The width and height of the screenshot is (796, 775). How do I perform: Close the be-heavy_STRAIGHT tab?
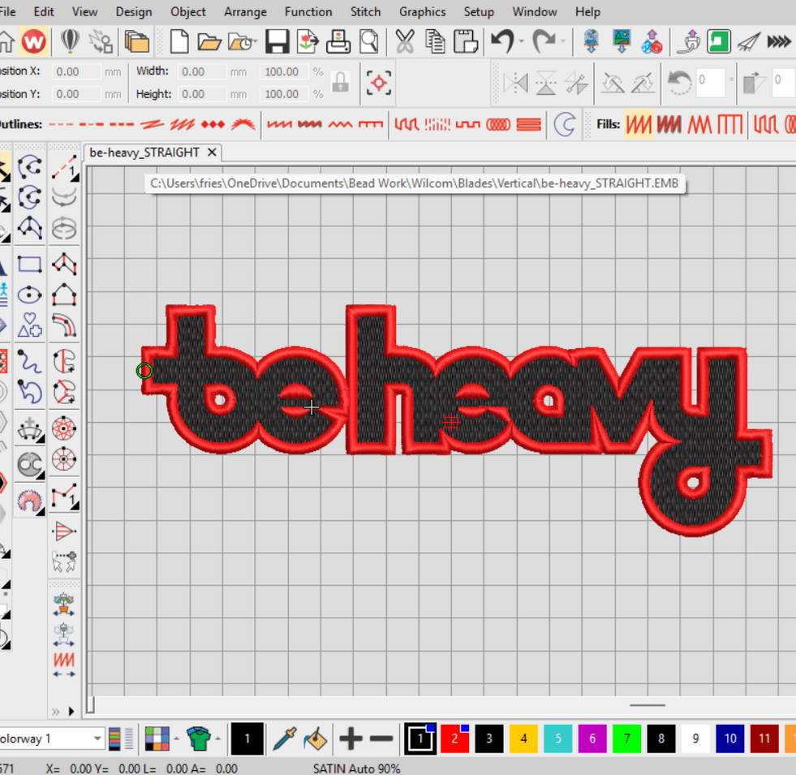[x=212, y=153]
